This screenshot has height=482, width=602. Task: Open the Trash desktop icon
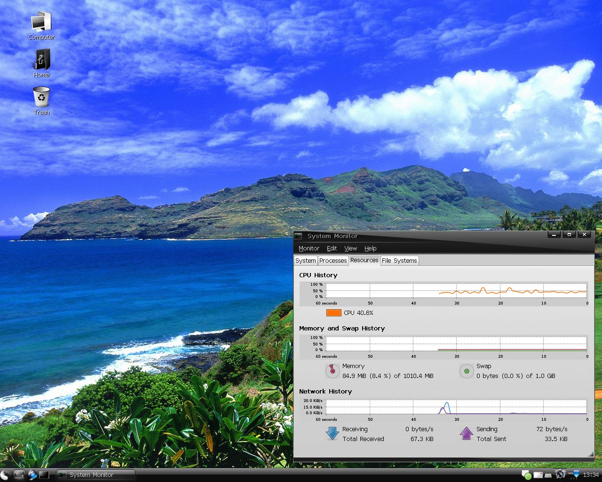(41, 101)
